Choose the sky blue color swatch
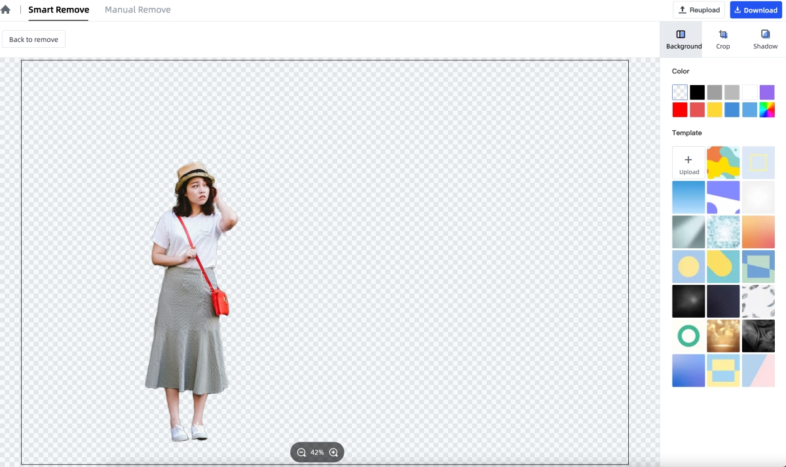The image size is (786, 467). pyautogui.click(x=749, y=110)
